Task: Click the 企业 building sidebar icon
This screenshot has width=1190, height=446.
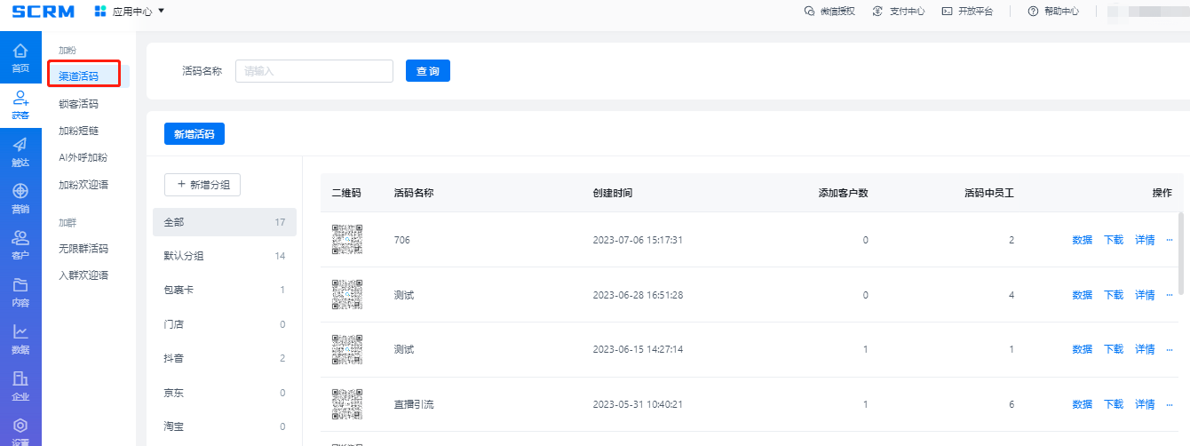Action: [20, 379]
